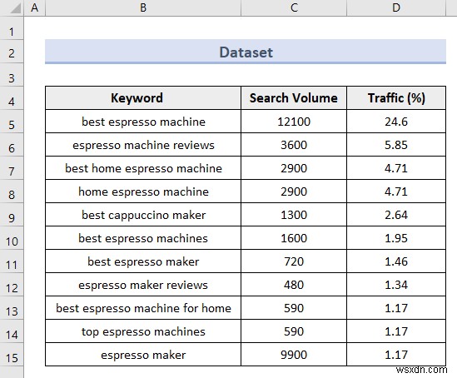The image size is (457, 378).
Task: Select cell 'best espresso machines'
Action: (143, 238)
